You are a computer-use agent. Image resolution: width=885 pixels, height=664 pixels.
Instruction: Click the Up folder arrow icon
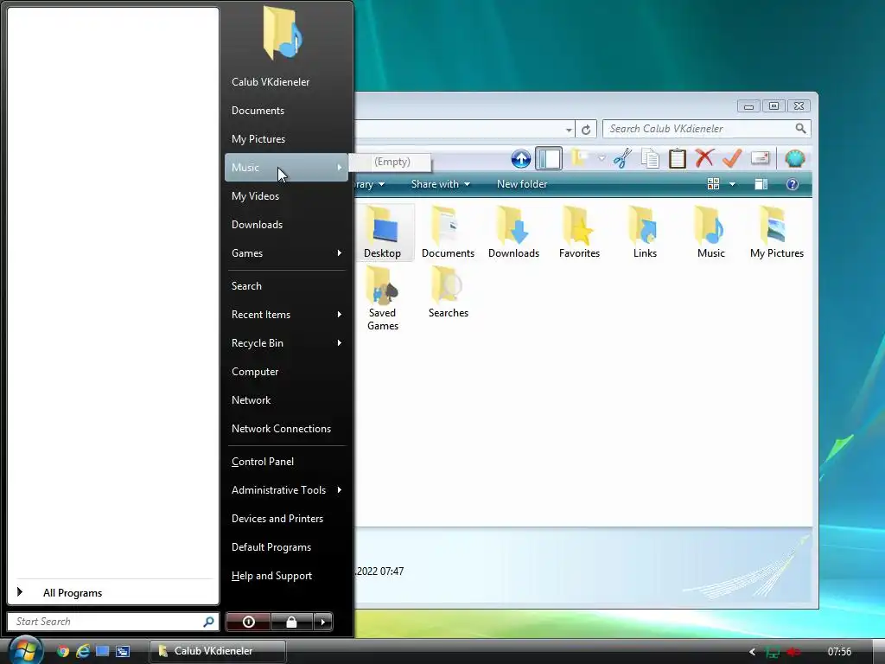(520, 159)
